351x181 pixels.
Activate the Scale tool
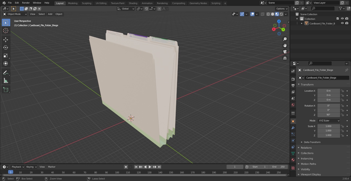point(6,55)
